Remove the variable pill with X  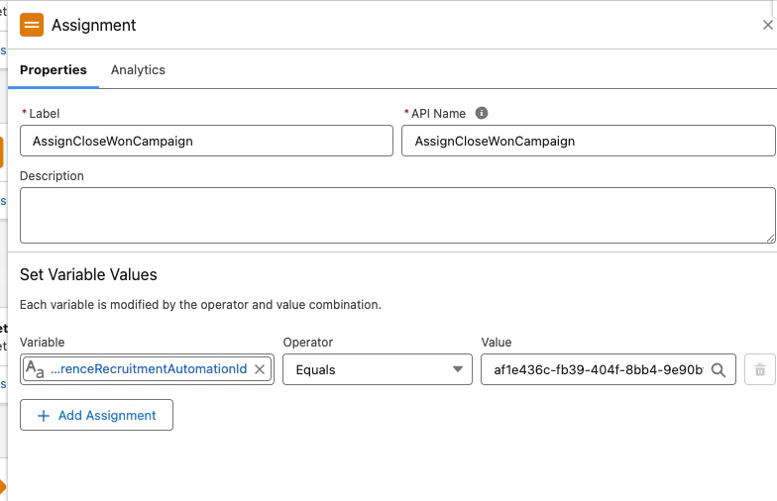(x=260, y=369)
